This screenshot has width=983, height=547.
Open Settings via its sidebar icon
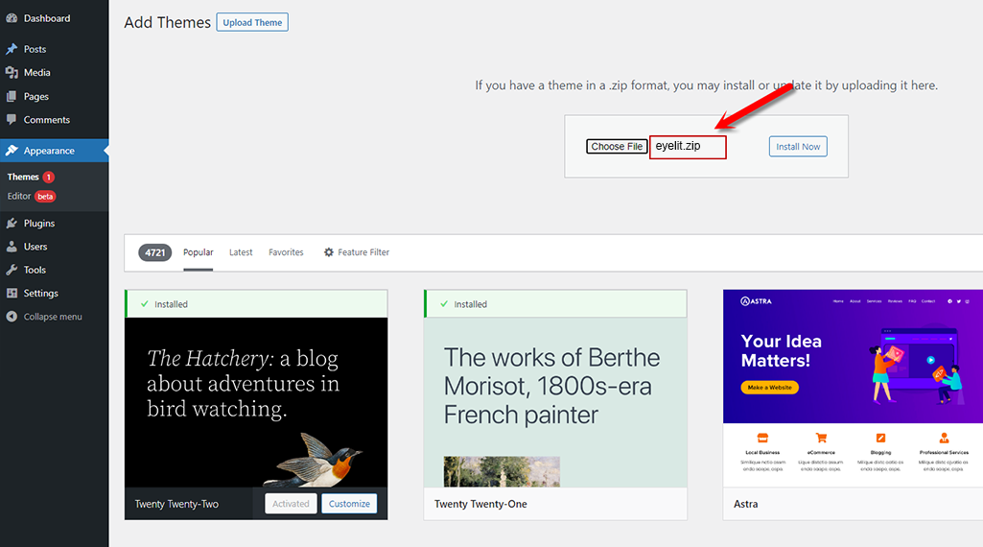[12, 294]
